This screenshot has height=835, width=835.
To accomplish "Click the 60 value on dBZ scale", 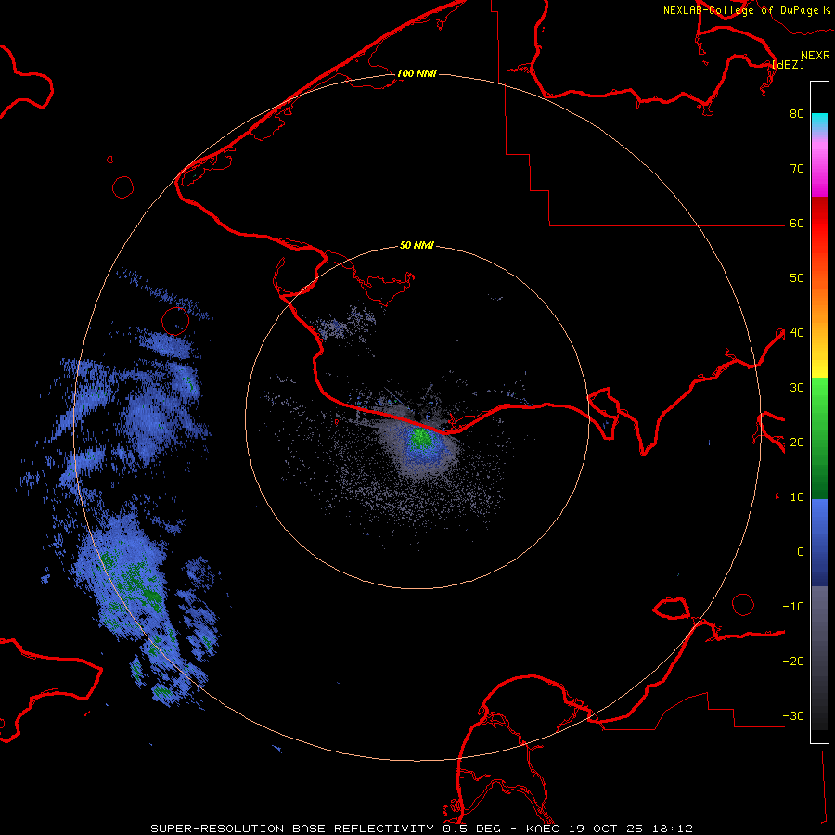I will 797,224.
